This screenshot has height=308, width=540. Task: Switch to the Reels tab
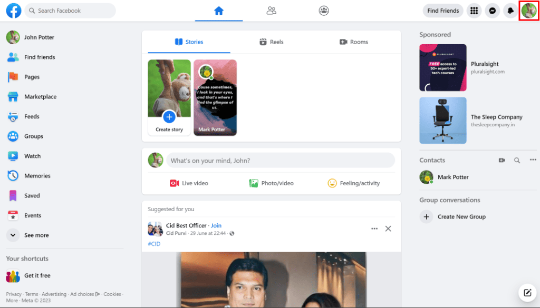click(x=272, y=42)
